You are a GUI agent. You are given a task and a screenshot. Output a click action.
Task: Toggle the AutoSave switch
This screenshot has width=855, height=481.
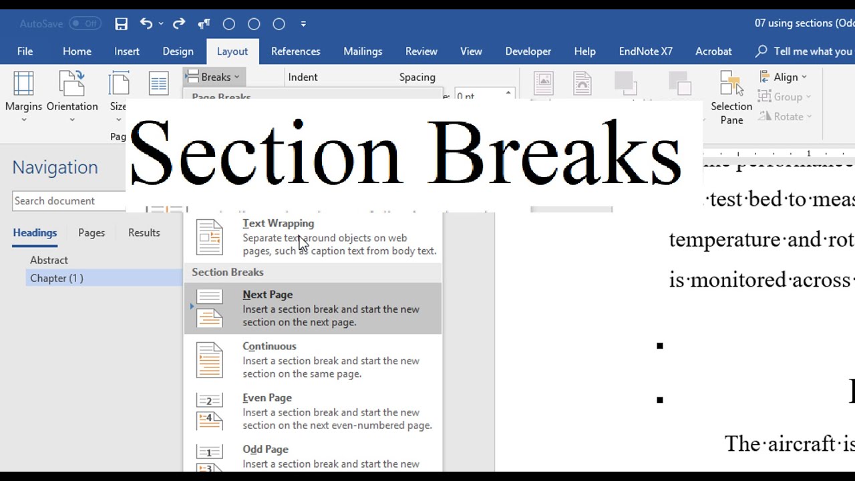tap(85, 23)
